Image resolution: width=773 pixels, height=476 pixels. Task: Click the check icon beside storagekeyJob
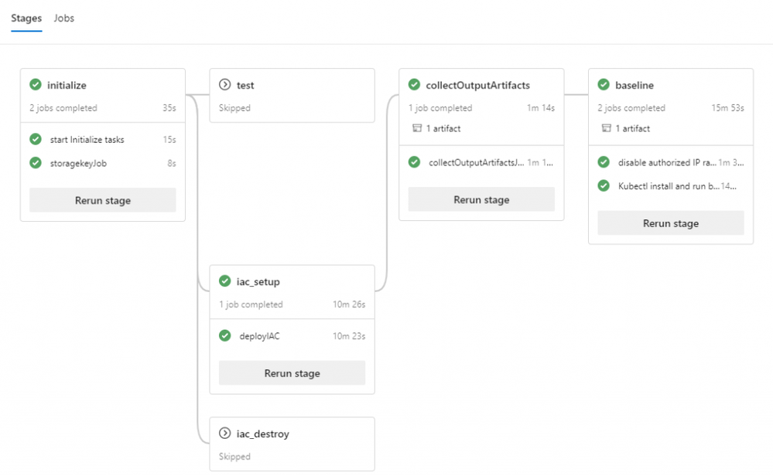click(x=36, y=163)
